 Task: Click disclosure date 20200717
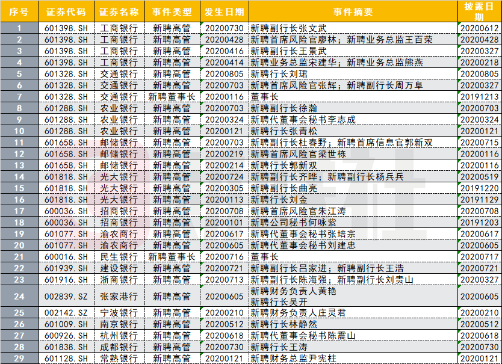tap(479, 257)
